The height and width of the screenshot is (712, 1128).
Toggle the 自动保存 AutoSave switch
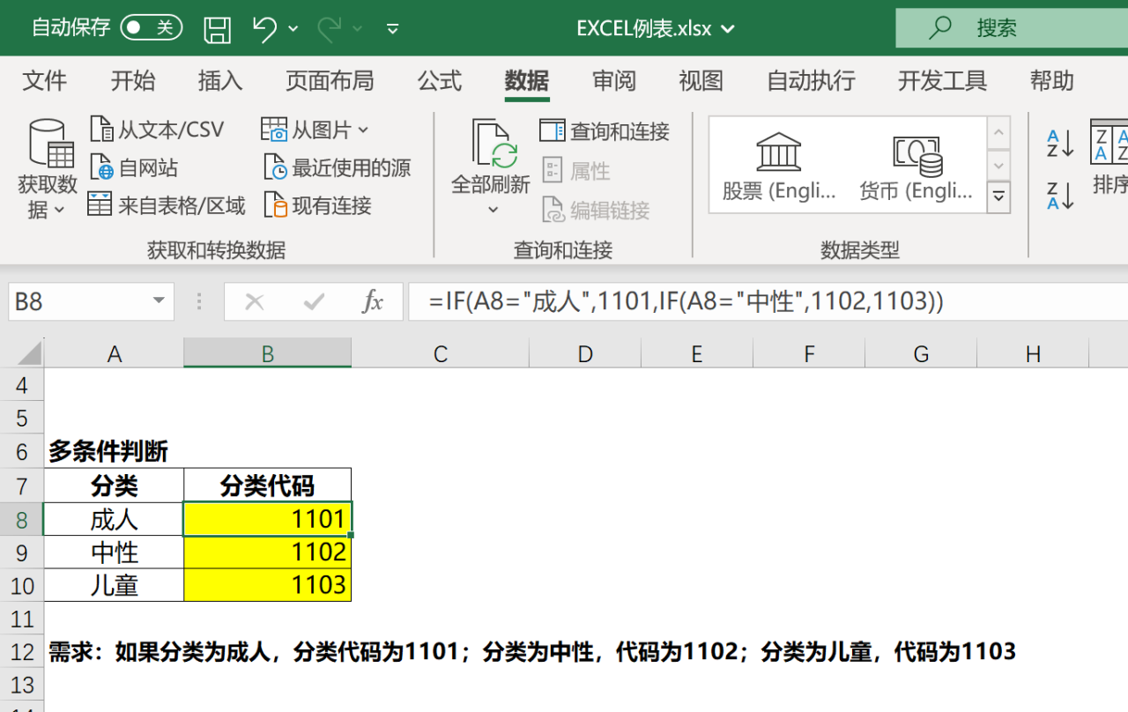(x=151, y=27)
